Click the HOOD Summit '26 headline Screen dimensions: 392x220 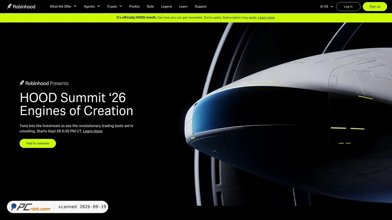[76, 104]
